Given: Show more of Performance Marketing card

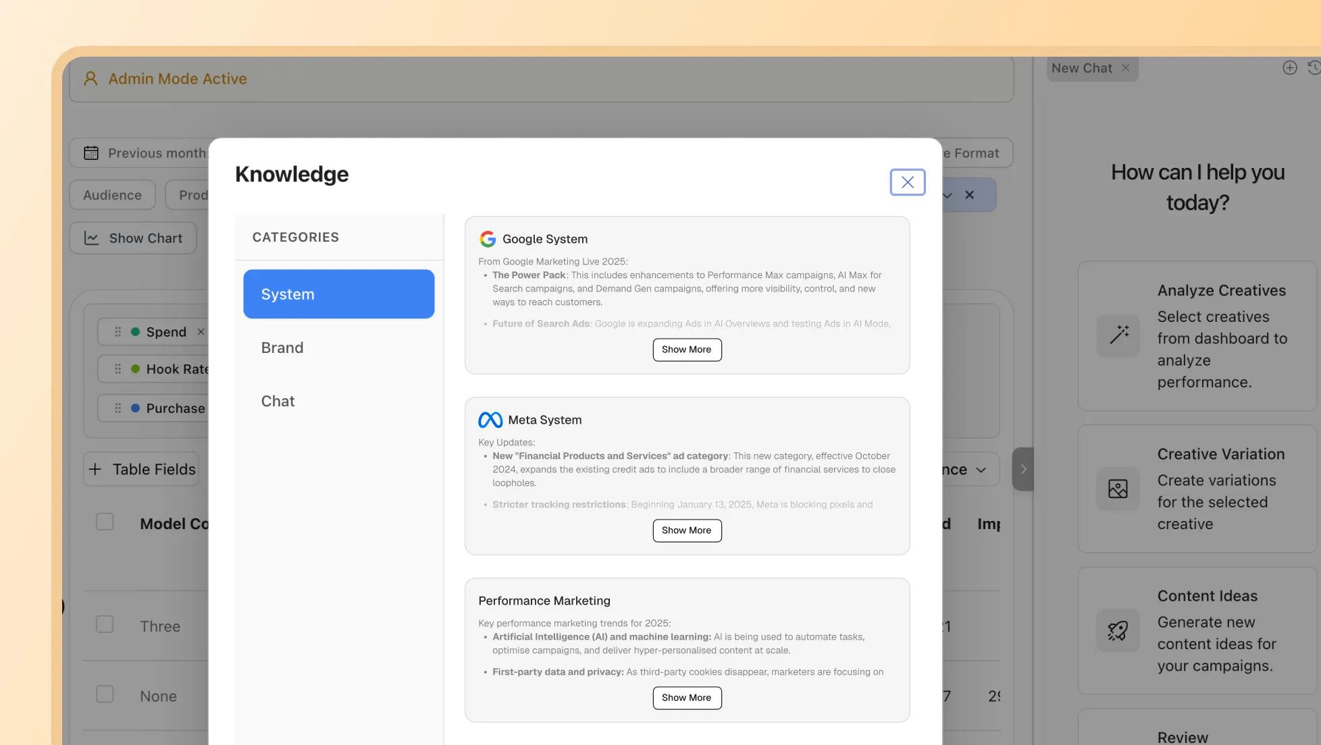Looking at the screenshot, I should click(687, 698).
